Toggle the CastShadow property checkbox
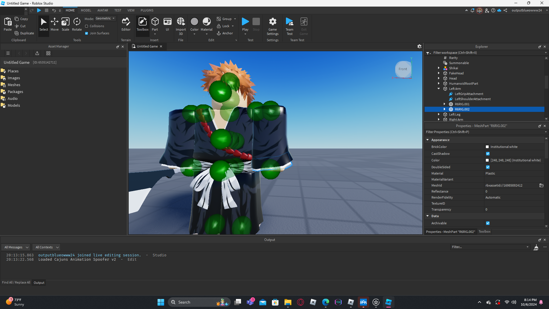 tap(488, 154)
